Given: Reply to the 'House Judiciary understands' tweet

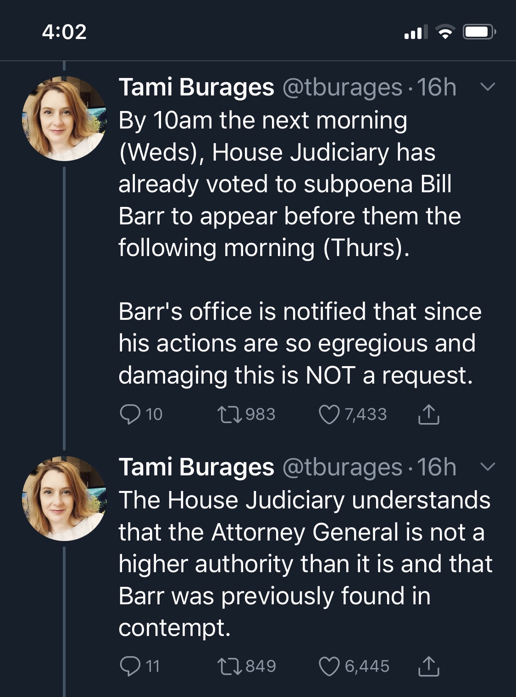Looking at the screenshot, I should pos(130,666).
